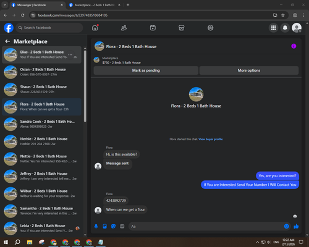Viewport: 309px width, 247px height.
Task: Open the Facebook home icon
Action: coord(95,28)
